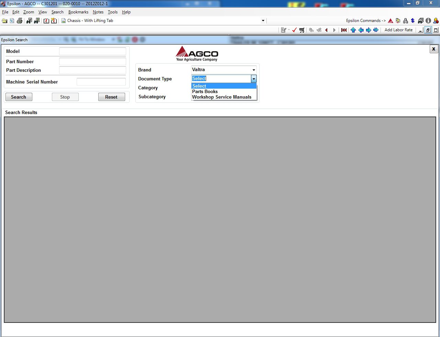Click the shopping cart icon

point(302,30)
